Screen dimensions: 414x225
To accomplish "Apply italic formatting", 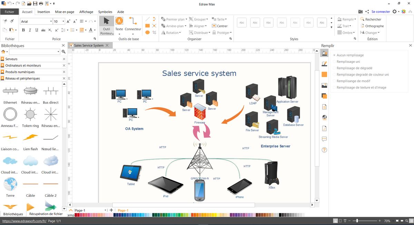I will click(29, 30).
